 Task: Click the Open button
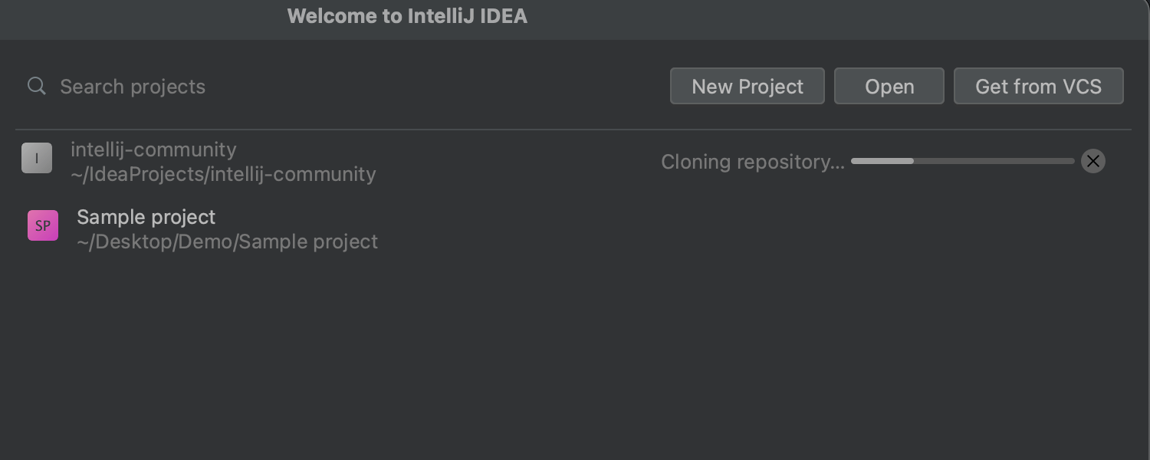889,87
